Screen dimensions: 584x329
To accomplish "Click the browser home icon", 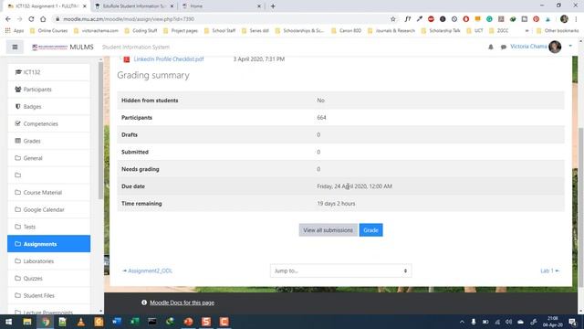I will pyautogui.click(x=43, y=19).
